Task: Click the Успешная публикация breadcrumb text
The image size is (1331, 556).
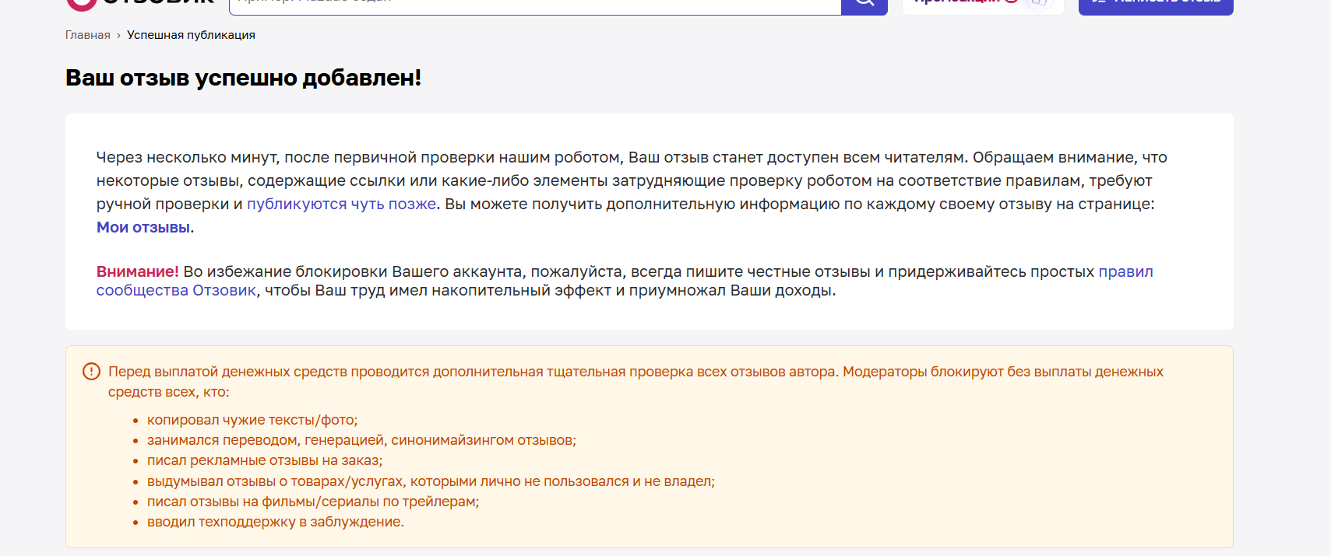Action: 191,35
